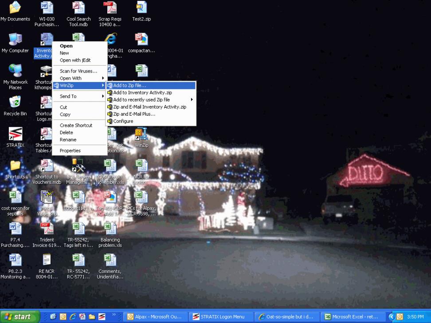The height and width of the screenshot is (323, 431).
Task: Open the Shortcuts folder icon
Action: (15, 167)
